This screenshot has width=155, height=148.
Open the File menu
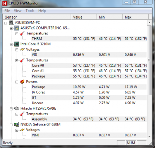coord(7,11)
